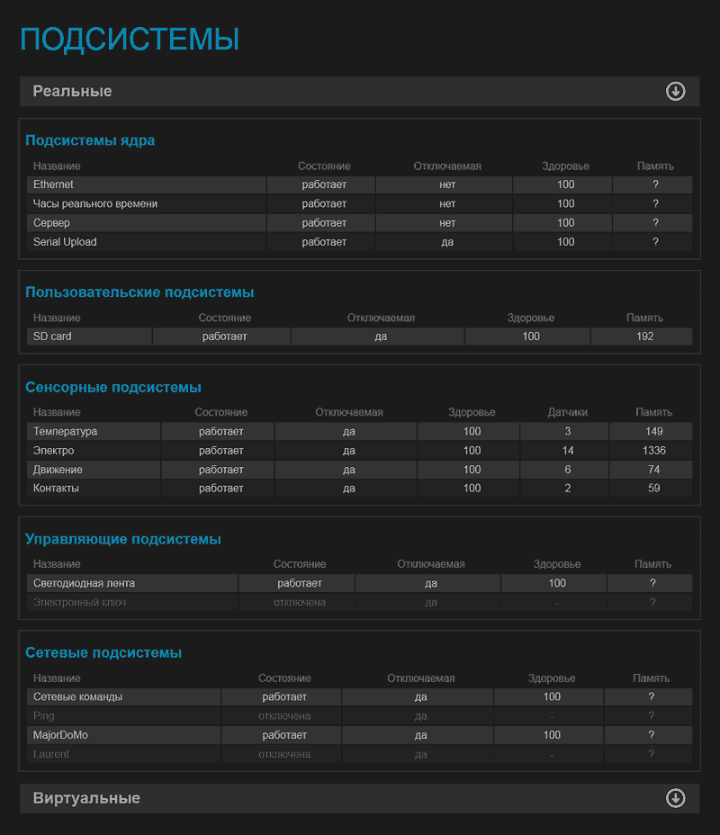Toggle SD card disableable value
Image resolution: width=720 pixels, height=835 pixels.
tap(380, 337)
